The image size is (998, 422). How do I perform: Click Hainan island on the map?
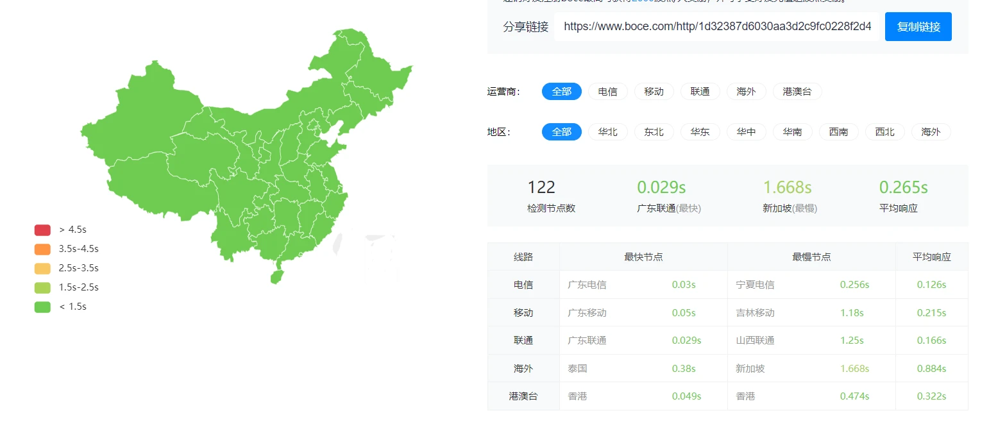(x=276, y=277)
